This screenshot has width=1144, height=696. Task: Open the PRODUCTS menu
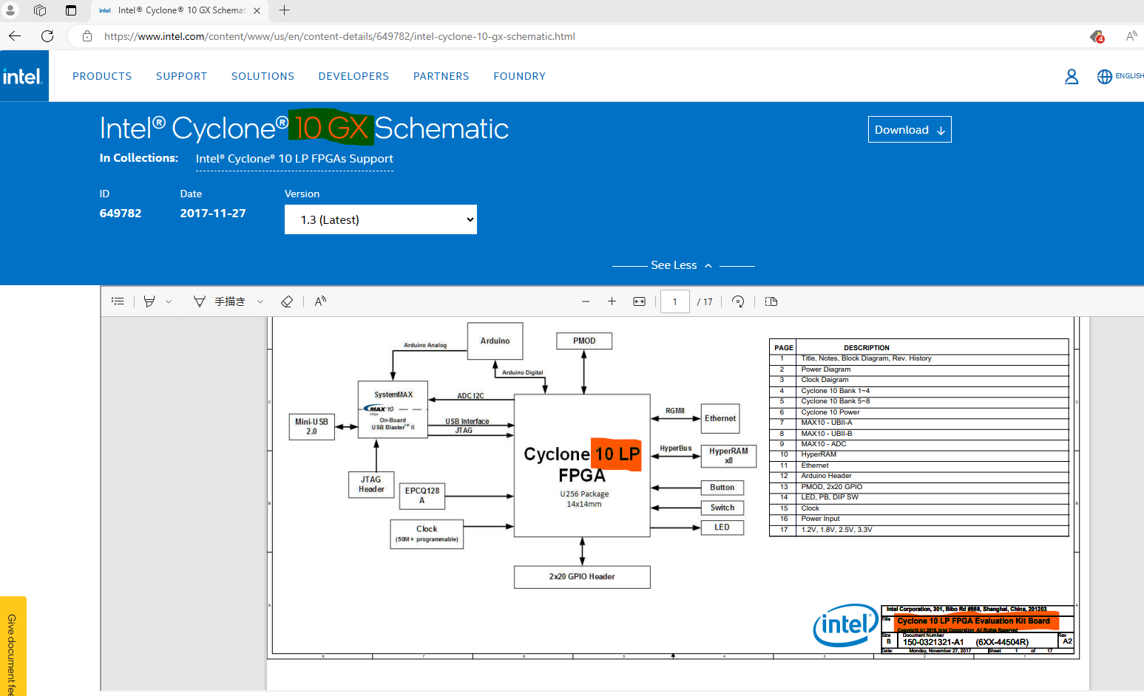[x=102, y=76]
